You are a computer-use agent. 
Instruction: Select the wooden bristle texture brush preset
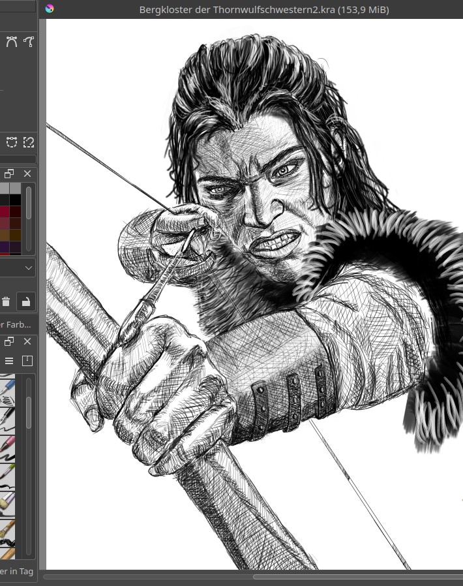click(x=7, y=532)
